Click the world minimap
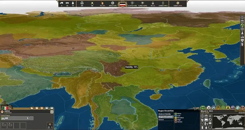Image resolution: width=245 pixels, height=130 pixels. (229, 122)
